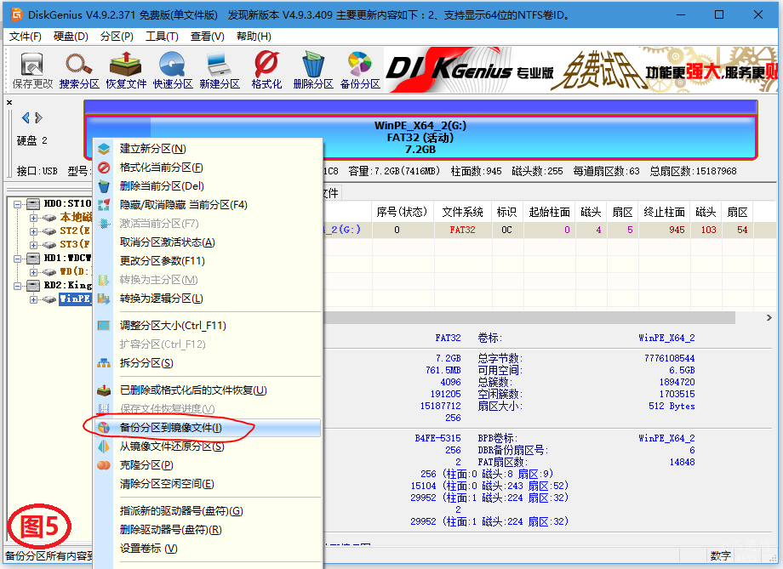Minimize the DiskGenius window
Viewport: 783px width, 569px height.
[681, 14]
